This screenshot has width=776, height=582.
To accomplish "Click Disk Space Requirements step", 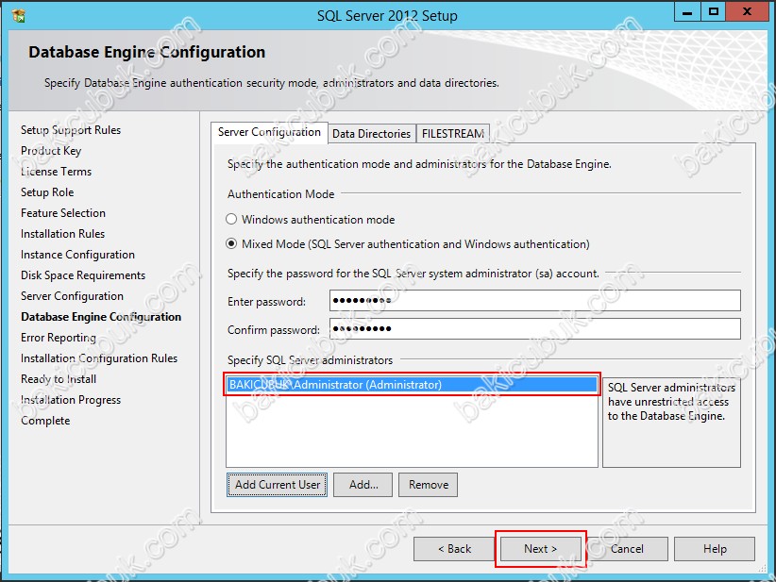I will (x=83, y=275).
